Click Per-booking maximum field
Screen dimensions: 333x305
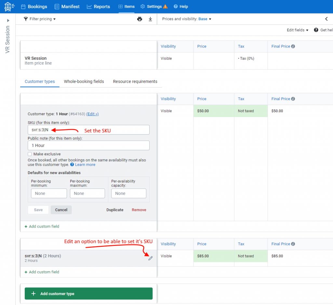tap(87, 193)
